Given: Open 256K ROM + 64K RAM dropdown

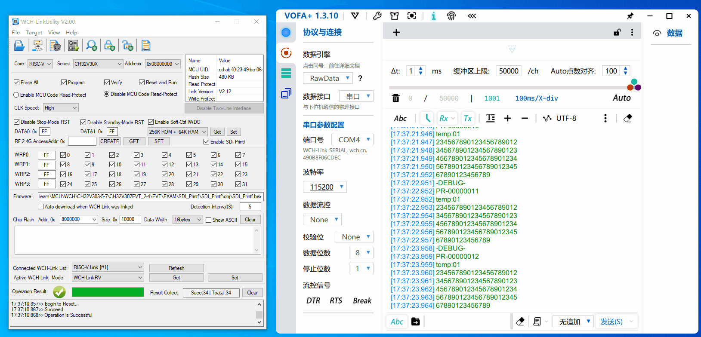Looking at the screenshot, I should 178,132.
